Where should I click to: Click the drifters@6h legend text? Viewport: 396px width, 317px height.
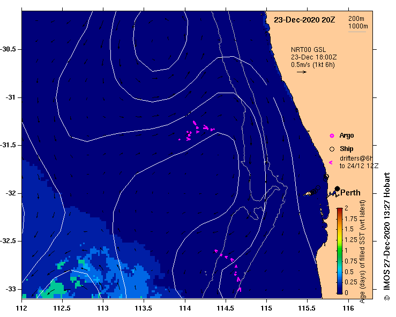[x=356, y=159]
